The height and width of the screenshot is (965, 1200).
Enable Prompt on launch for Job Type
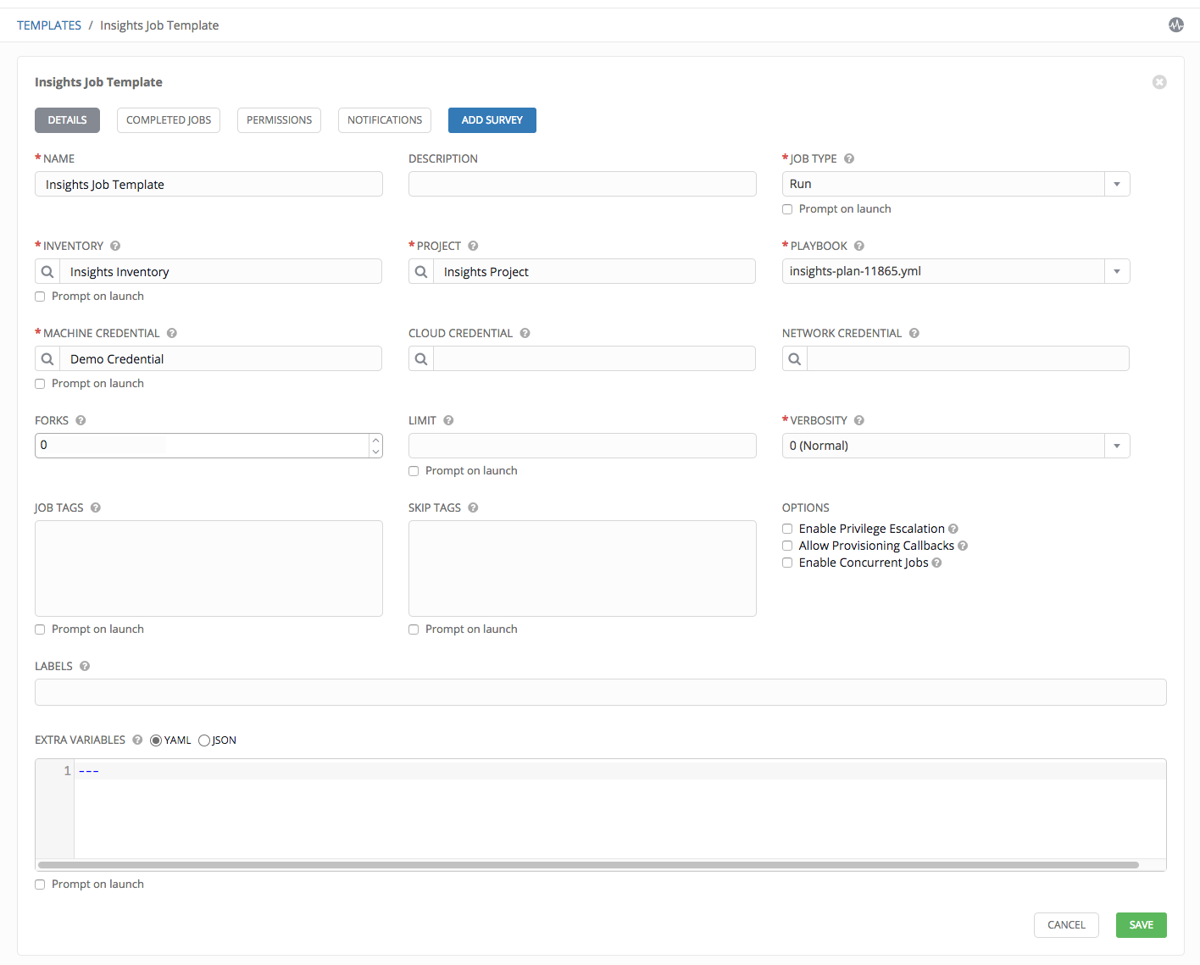tap(787, 209)
